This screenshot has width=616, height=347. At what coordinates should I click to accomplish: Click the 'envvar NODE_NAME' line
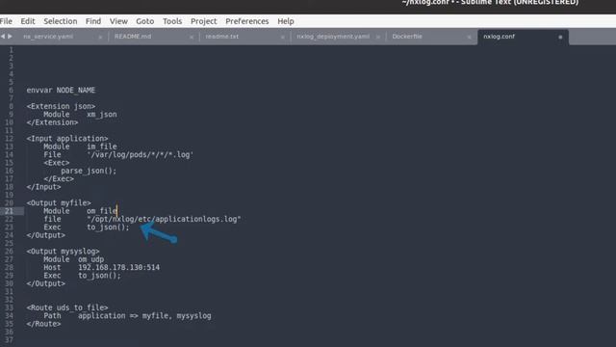coord(61,90)
